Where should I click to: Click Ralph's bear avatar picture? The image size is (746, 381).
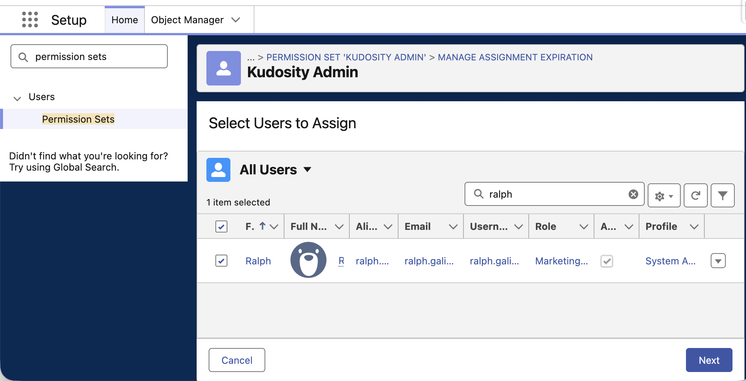click(308, 260)
